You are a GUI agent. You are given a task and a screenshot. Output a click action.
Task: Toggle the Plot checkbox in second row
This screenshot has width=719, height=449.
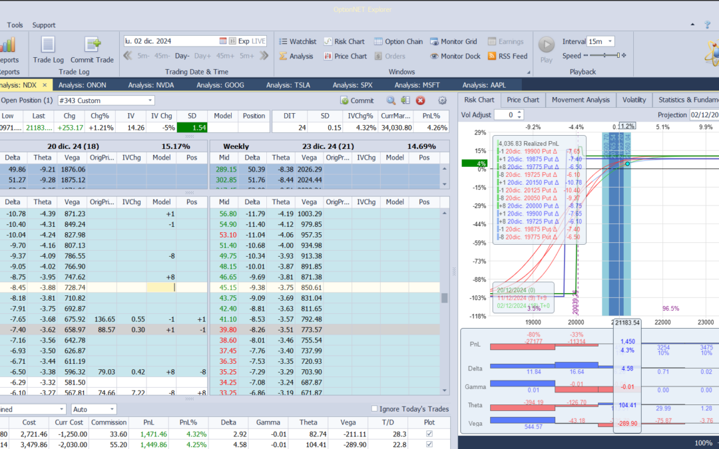pos(429,444)
